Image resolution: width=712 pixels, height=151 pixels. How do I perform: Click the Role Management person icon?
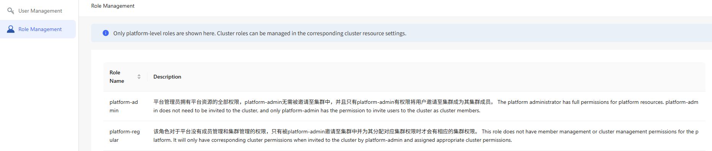point(11,29)
